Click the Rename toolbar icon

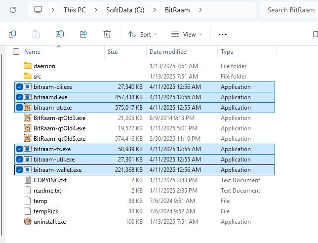click(x=60, y=34)
